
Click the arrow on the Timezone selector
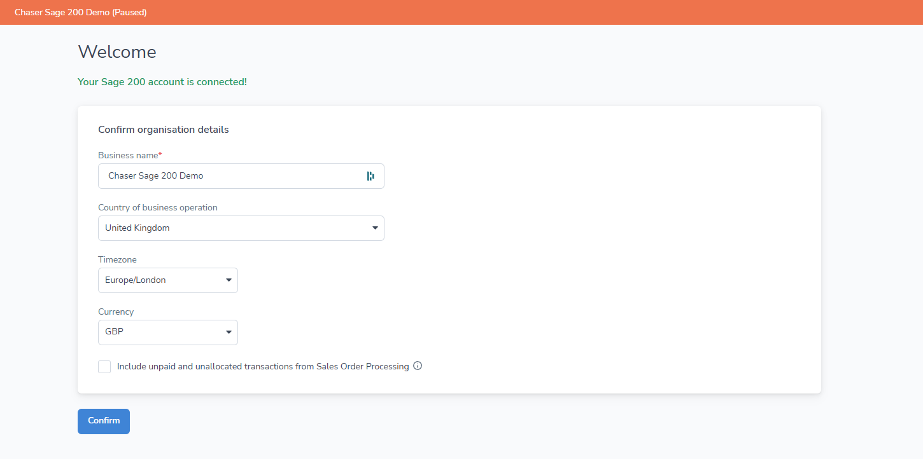point(229,280)
